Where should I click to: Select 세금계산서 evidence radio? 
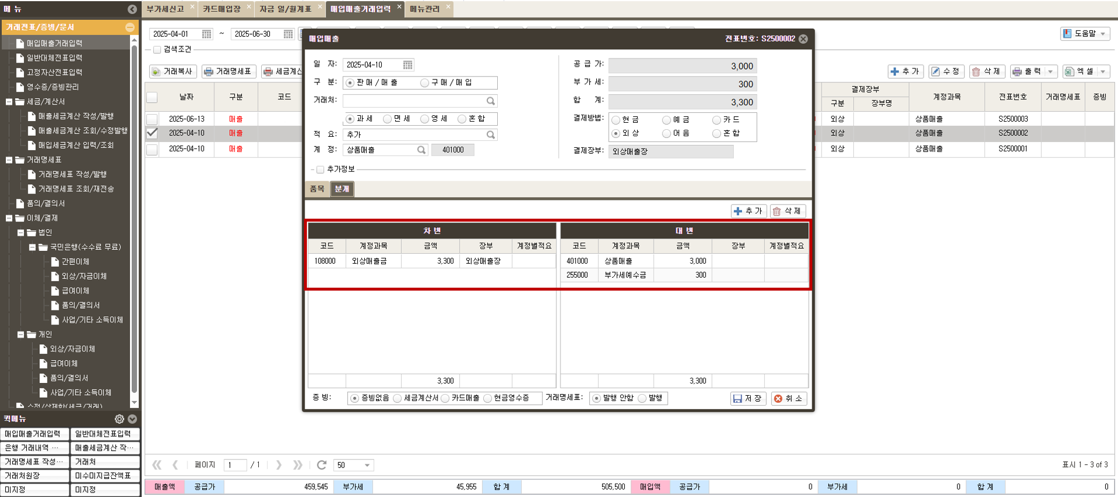point(397,398)
